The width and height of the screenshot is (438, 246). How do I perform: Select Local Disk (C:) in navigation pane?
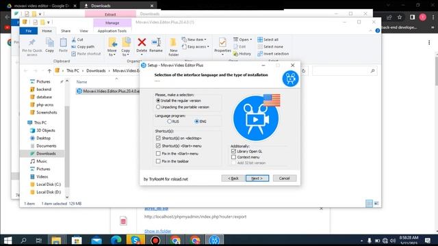49,184
